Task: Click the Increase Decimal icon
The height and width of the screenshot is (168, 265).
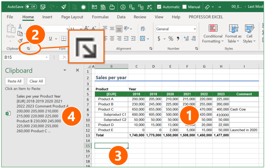Action: click(186, 39)
